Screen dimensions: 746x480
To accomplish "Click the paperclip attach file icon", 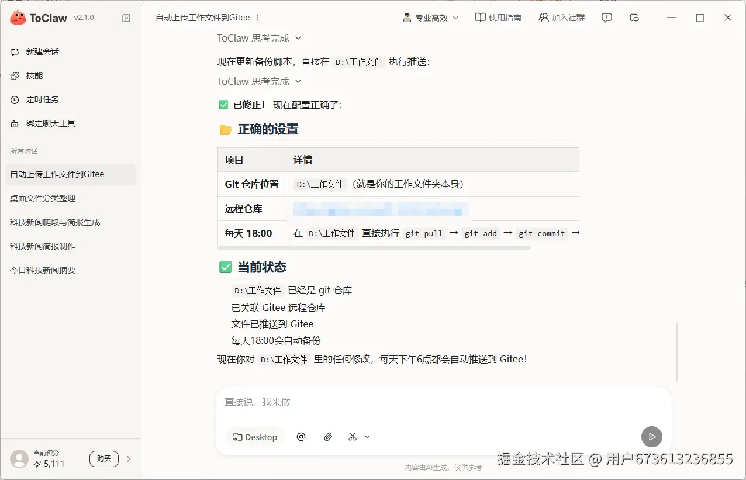I will (328, 437).
